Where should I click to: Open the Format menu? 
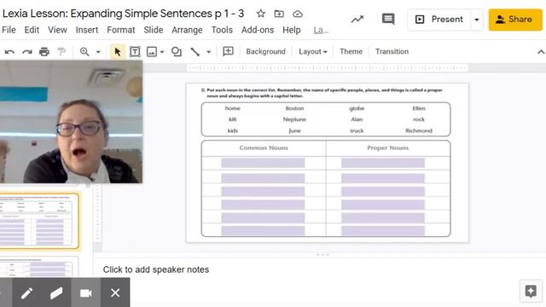[x=121, y=30]
